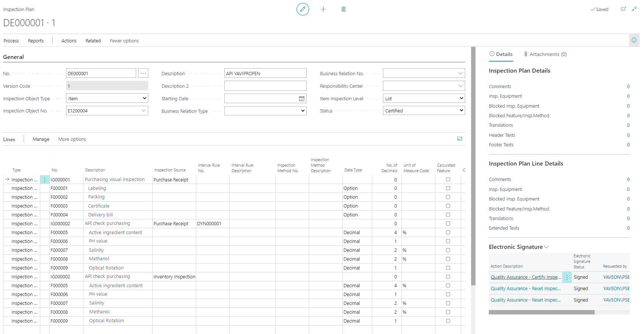
Task: Toggle the info FactBox pane icon
Action: pos(634,40)
